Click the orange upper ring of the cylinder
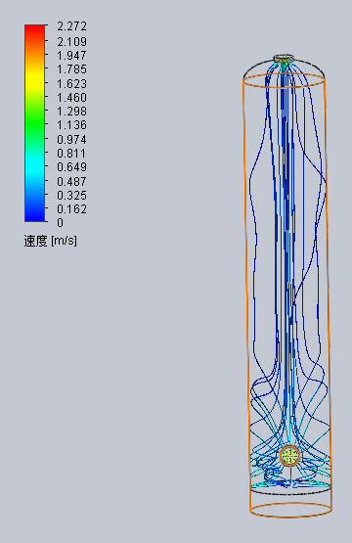352x543 pixels. click(285, 80)
